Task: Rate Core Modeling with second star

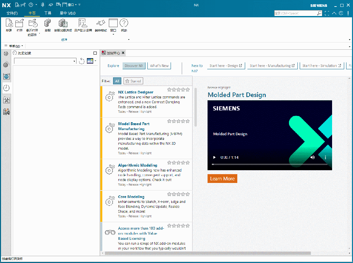Action: pyautogui.click(x=174, y=194)
